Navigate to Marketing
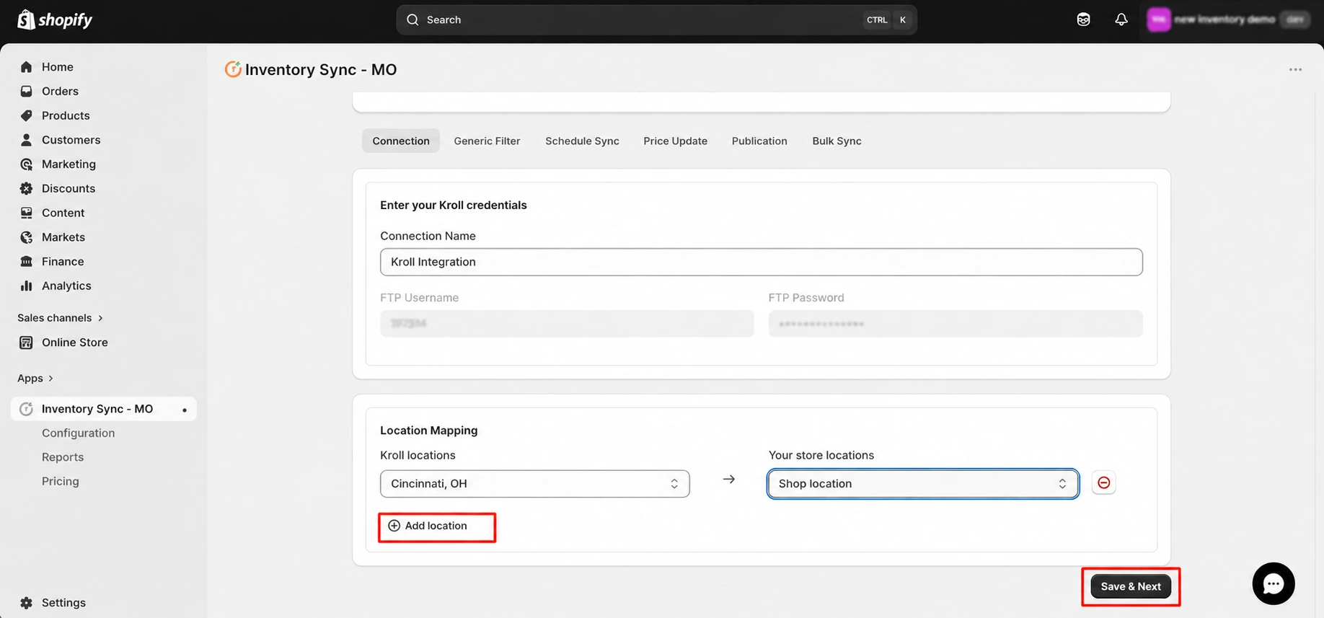The image size is (1324, 618). tap(69, 164)
